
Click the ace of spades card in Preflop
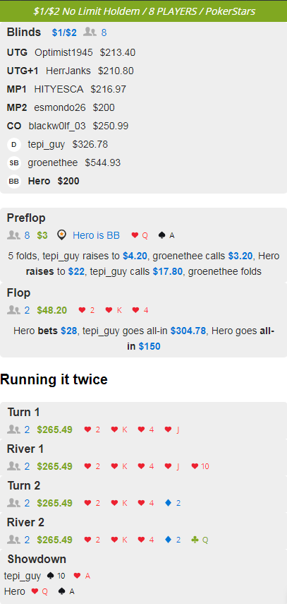tap(166, 235)
